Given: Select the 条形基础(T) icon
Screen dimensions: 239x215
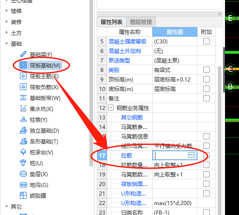Looking at the screenshot, I should tap(23, 141).
